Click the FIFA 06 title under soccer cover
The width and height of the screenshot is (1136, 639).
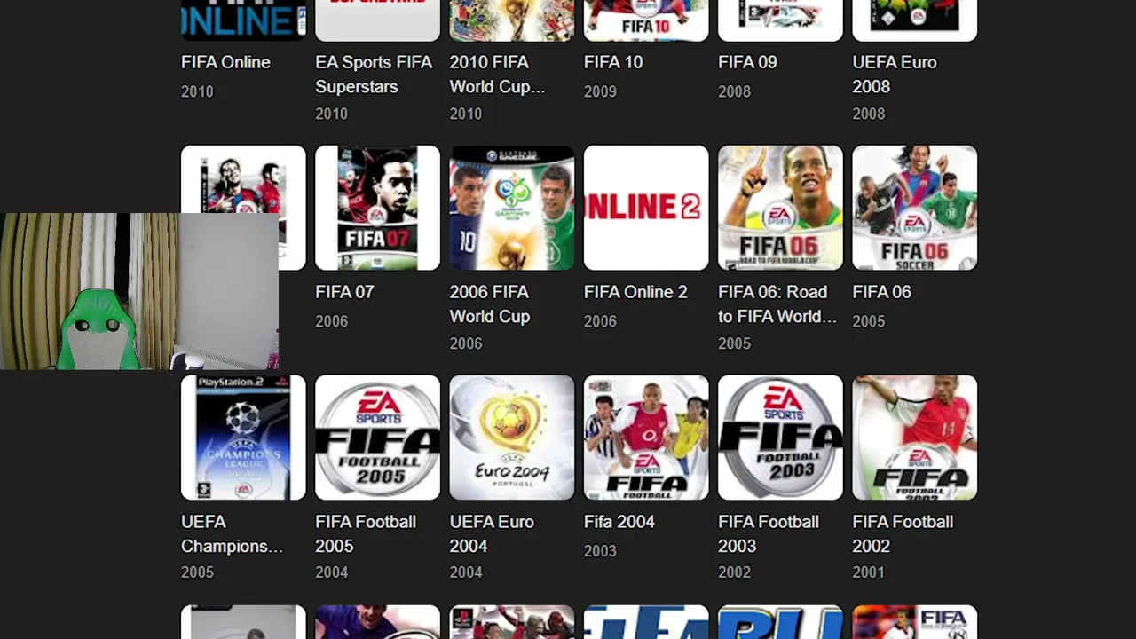tap(882, 292)
